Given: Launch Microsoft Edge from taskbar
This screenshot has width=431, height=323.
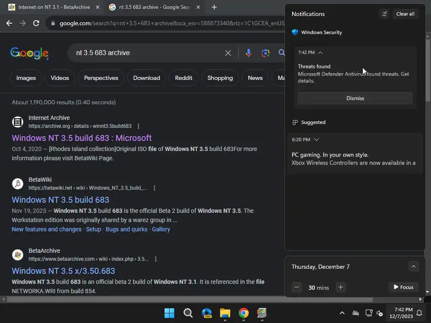Looking at the screenshot, I should 207,313.
